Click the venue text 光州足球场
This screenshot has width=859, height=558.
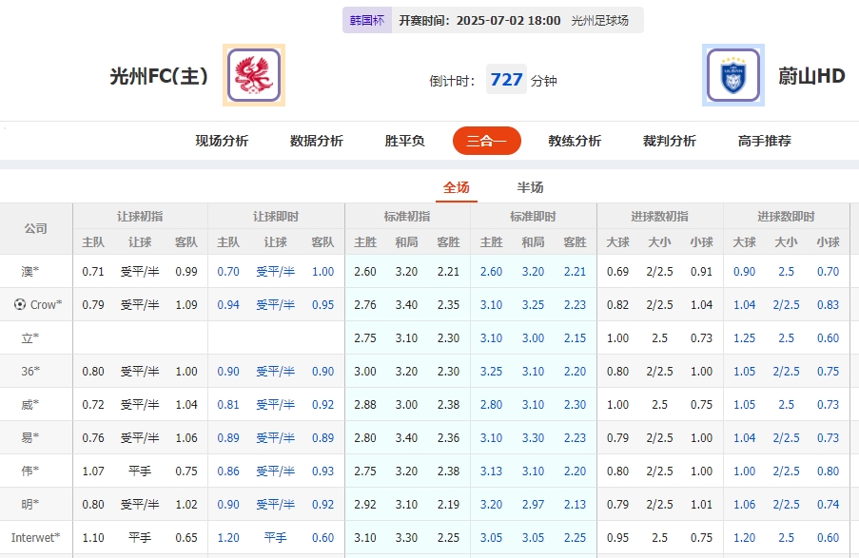[601, 19]
